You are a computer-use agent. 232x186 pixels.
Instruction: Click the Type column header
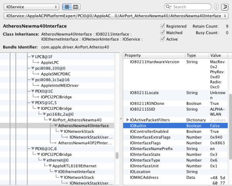click(197, 56)
